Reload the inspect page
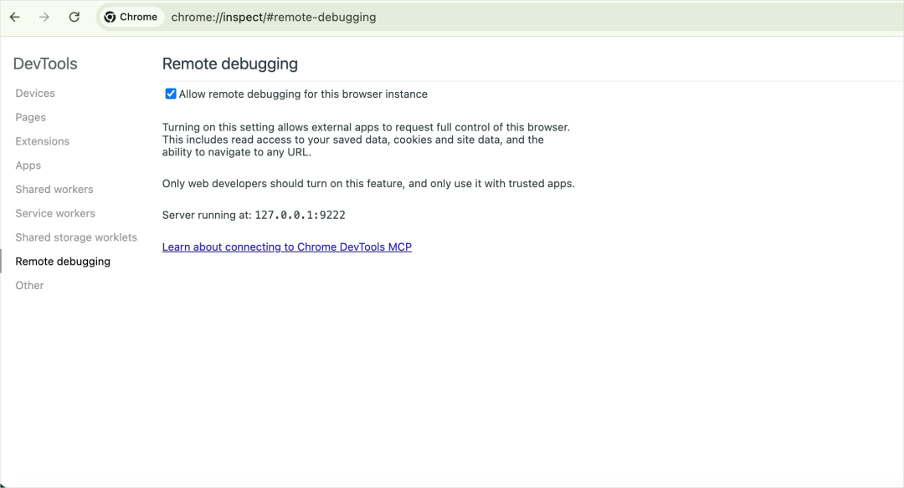The image size is (904, 488). point(74,17)
